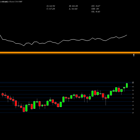This screenshot has width=140, height=140.
Task: Click the 32 price axis label
Action: tap(133, 109)
